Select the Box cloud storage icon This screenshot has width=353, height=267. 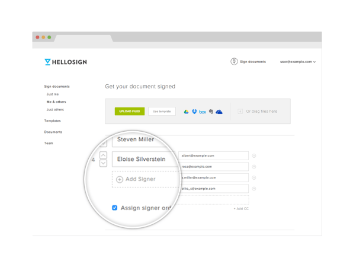[x=203, y=112]
